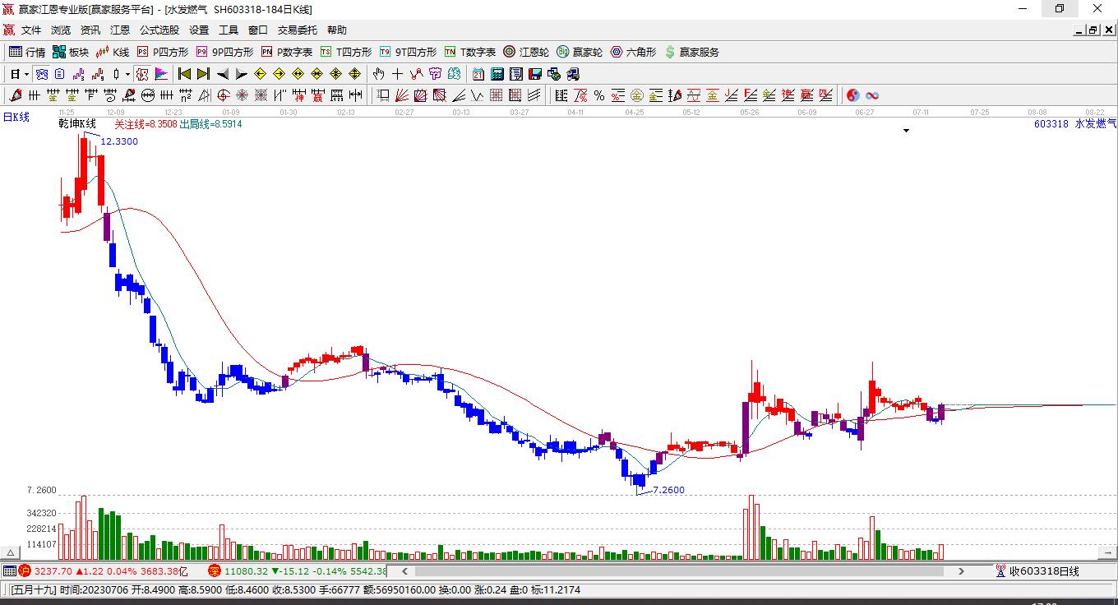Image resolution: width=1118 pixels, height=605 pixels.
Task: Switch to the K线 candlestick chart
Action: point(112,52)
